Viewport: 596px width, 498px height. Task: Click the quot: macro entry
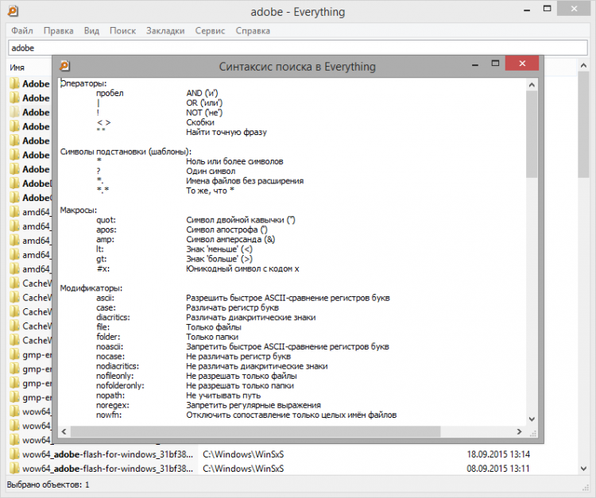tap(106, 220)
